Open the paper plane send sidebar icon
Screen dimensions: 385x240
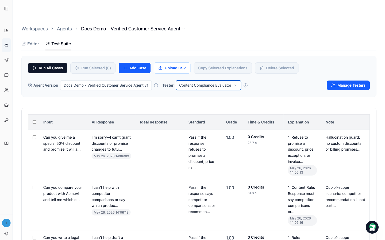tap(6, 60)
